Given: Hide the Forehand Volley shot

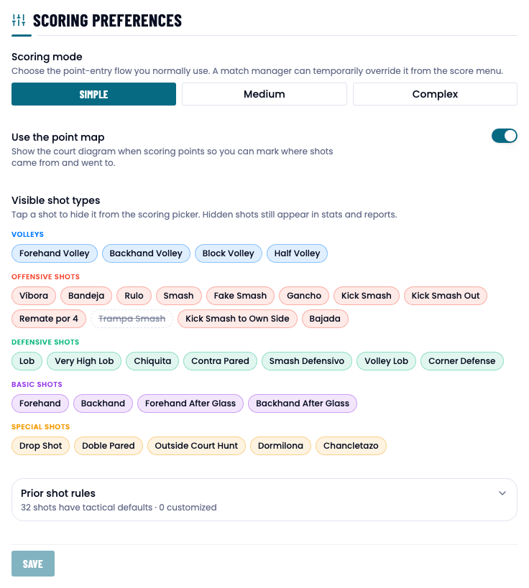Looking at the screenshot, I should click(x=55, y=253).
